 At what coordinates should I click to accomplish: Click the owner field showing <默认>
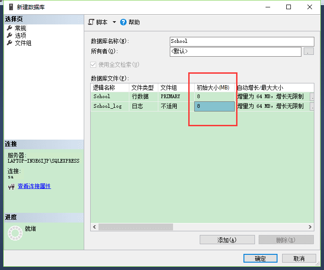pyautogui.click(x=236, y=52)
